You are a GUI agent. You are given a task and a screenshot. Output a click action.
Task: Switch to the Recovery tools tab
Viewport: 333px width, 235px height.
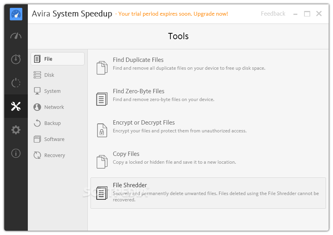point(57,155)
